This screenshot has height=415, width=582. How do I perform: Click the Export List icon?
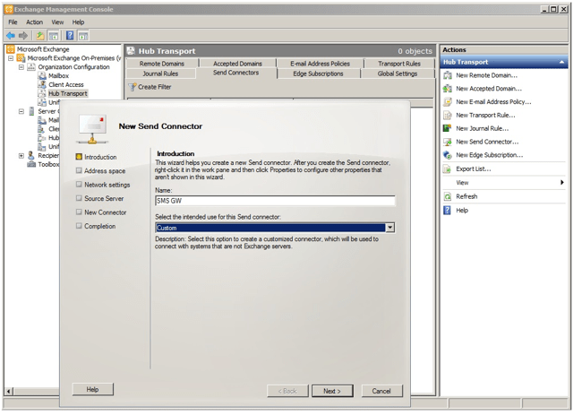pyautogui.click(x=448, y=169)
